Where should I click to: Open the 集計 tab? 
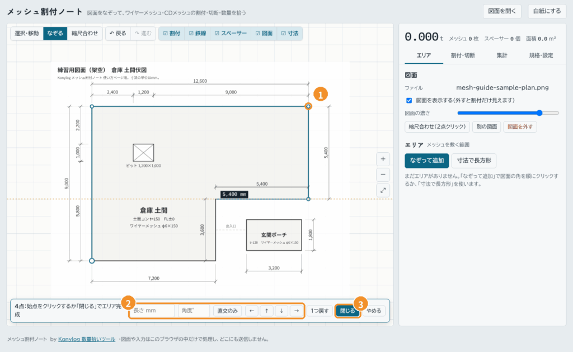point(502,55)
